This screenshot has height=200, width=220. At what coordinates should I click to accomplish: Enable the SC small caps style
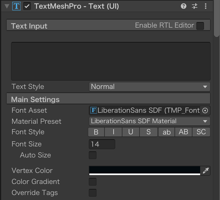pos(201,132)
